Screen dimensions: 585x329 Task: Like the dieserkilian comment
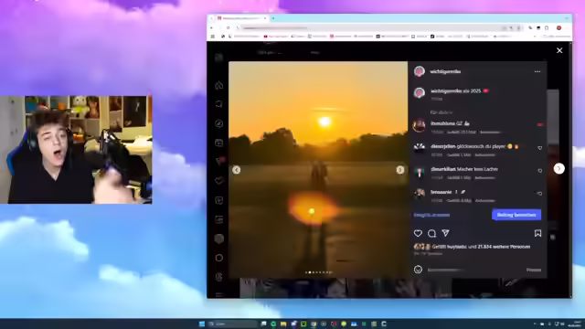click(x=539, y=171)
